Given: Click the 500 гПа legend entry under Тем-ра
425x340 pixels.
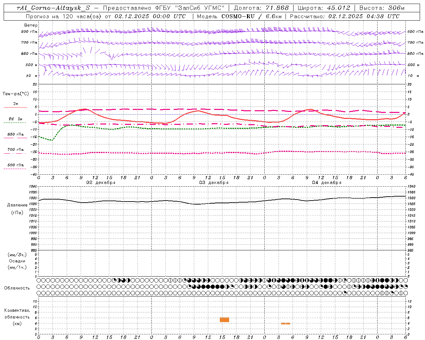Looking at the screenshot, I should tap(15, 165).
